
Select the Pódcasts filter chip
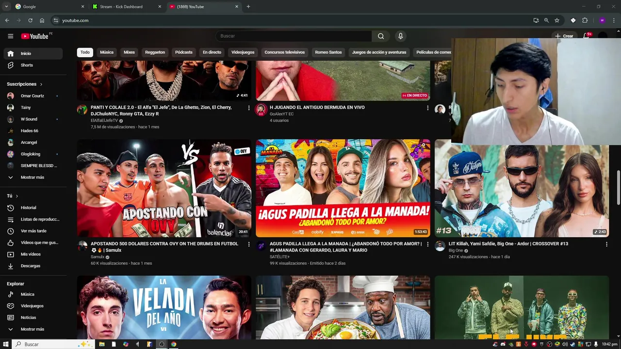(184, 52)
